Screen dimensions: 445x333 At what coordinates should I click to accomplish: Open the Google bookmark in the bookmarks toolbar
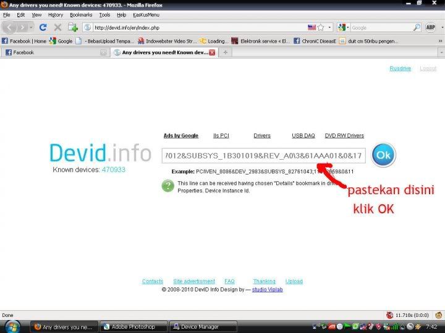(x=61, y=41)
